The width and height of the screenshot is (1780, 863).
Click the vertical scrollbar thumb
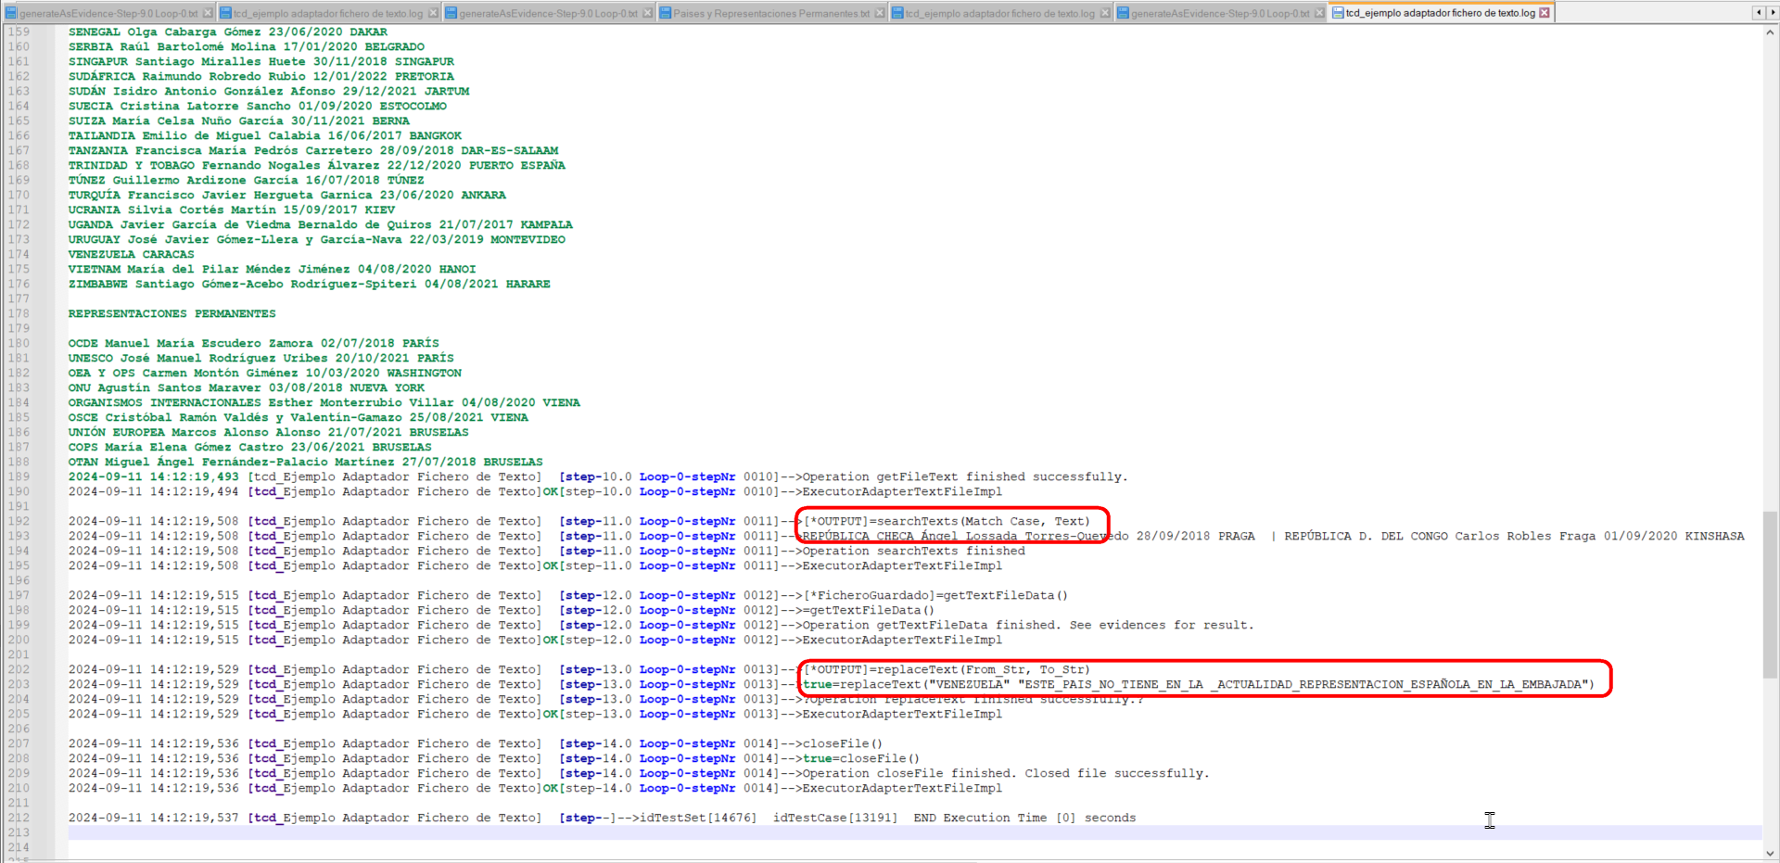tap(1770, 593)
